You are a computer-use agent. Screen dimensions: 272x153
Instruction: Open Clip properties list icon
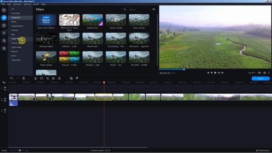point(59,78)
